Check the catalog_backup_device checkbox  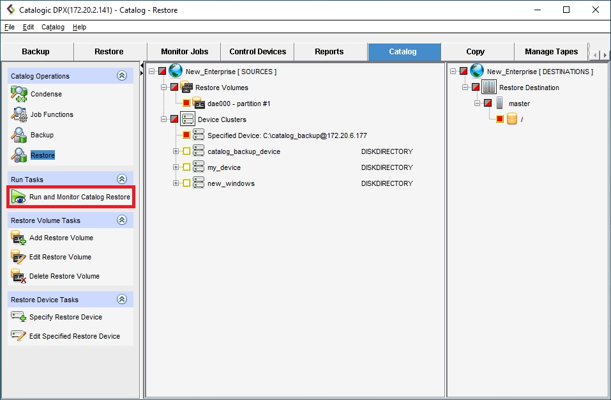pos(186,151)
